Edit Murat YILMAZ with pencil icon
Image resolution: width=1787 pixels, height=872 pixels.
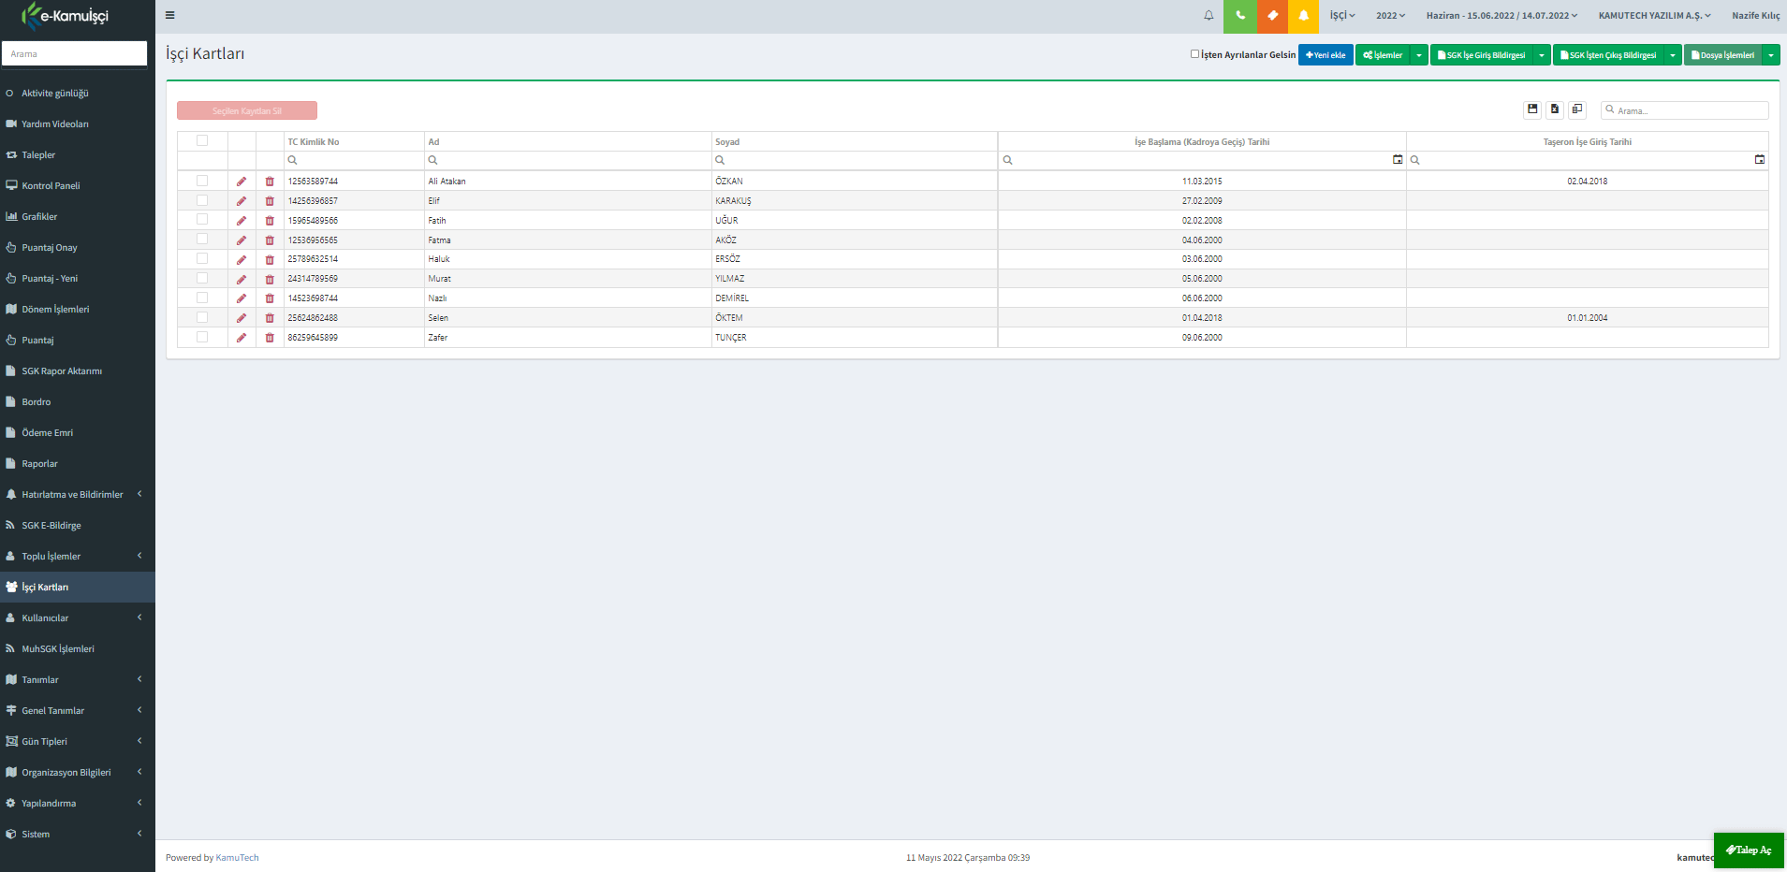pyautogui.click(x=242, y=280)
